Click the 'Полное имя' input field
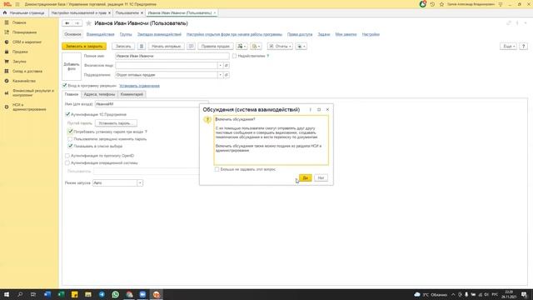Viewport: 533px width, 300px height. (x=172, y=56)
